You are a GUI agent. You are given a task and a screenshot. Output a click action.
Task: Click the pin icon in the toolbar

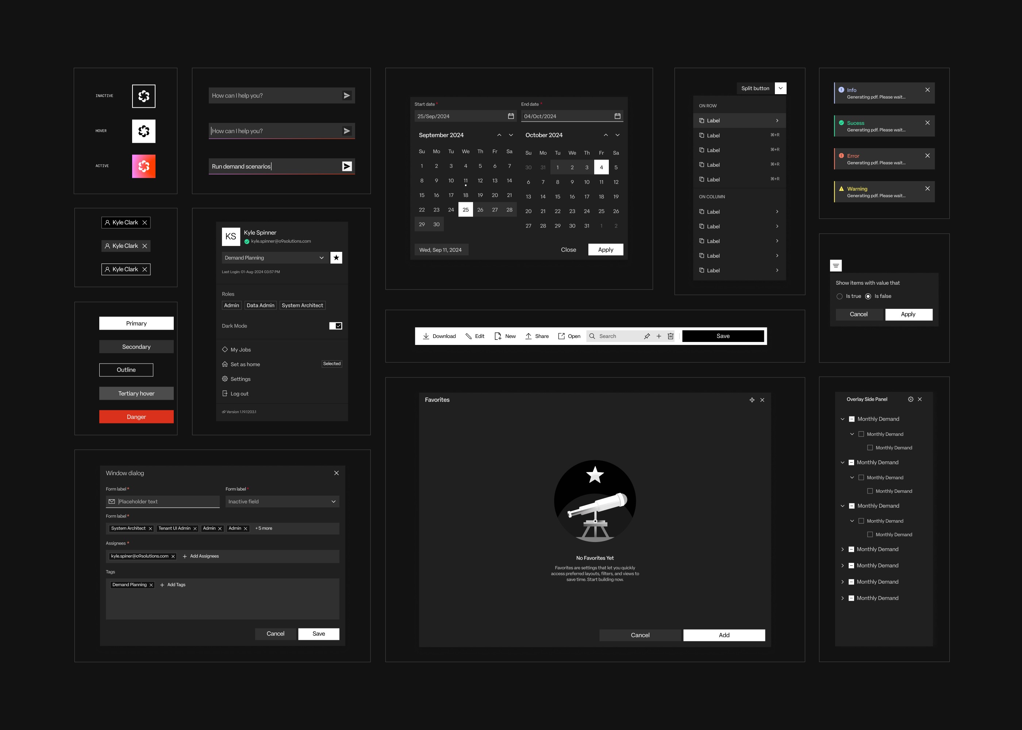pyautogui.click(x=647, y=336)
